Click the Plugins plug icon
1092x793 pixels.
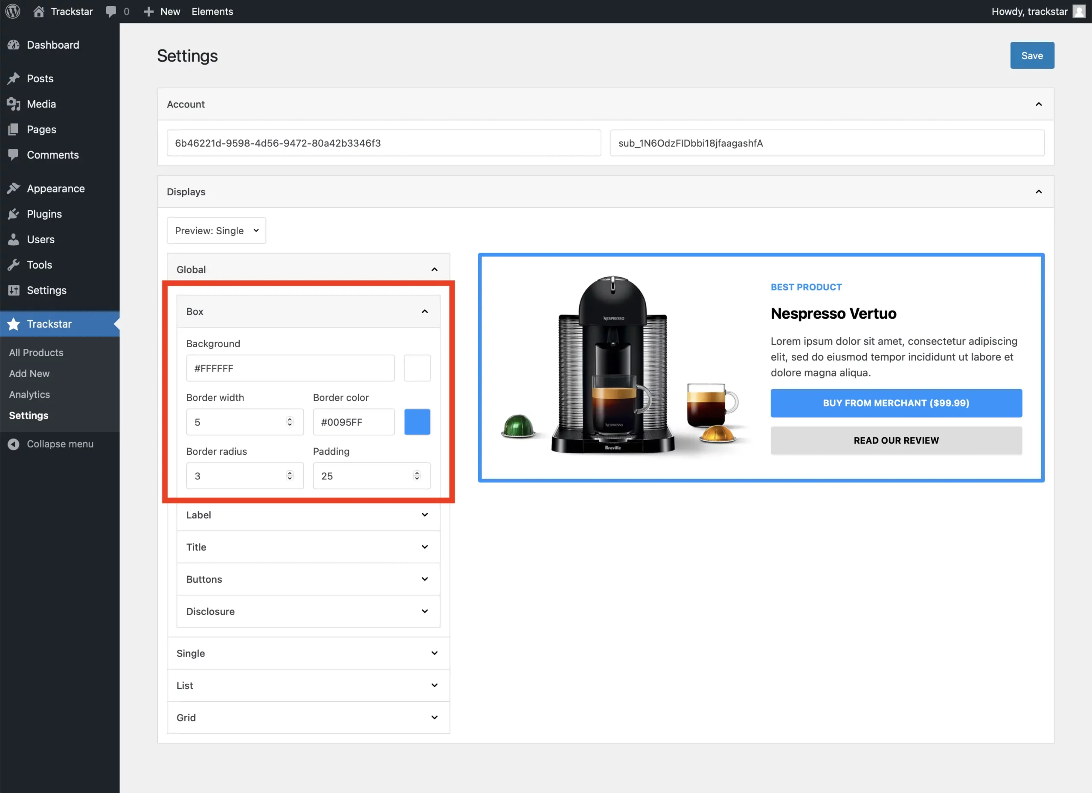coord(14,214)
